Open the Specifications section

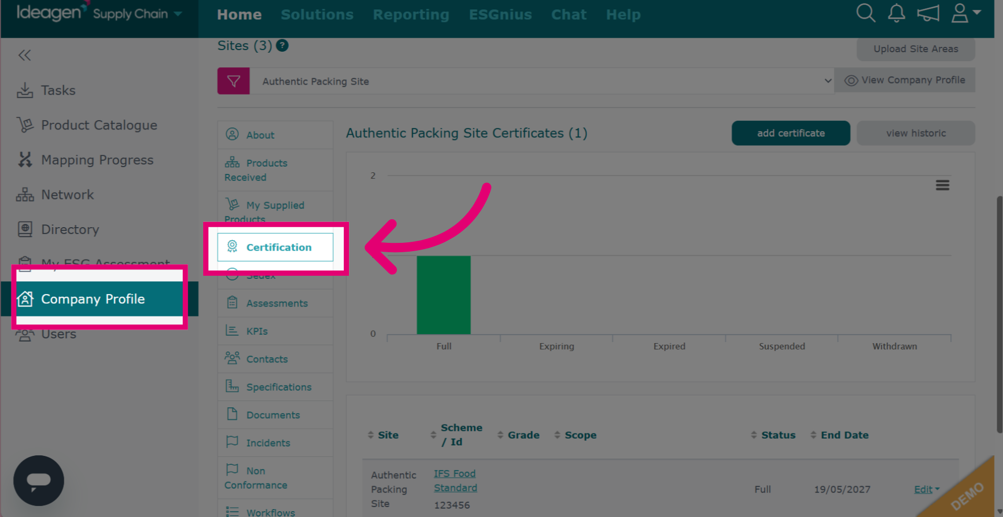coord(275,387)
